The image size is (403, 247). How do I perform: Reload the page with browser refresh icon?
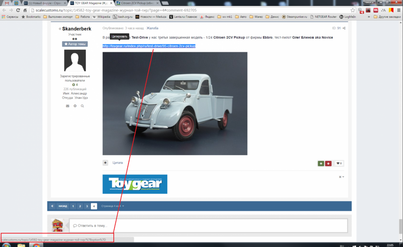click(18, 10)
